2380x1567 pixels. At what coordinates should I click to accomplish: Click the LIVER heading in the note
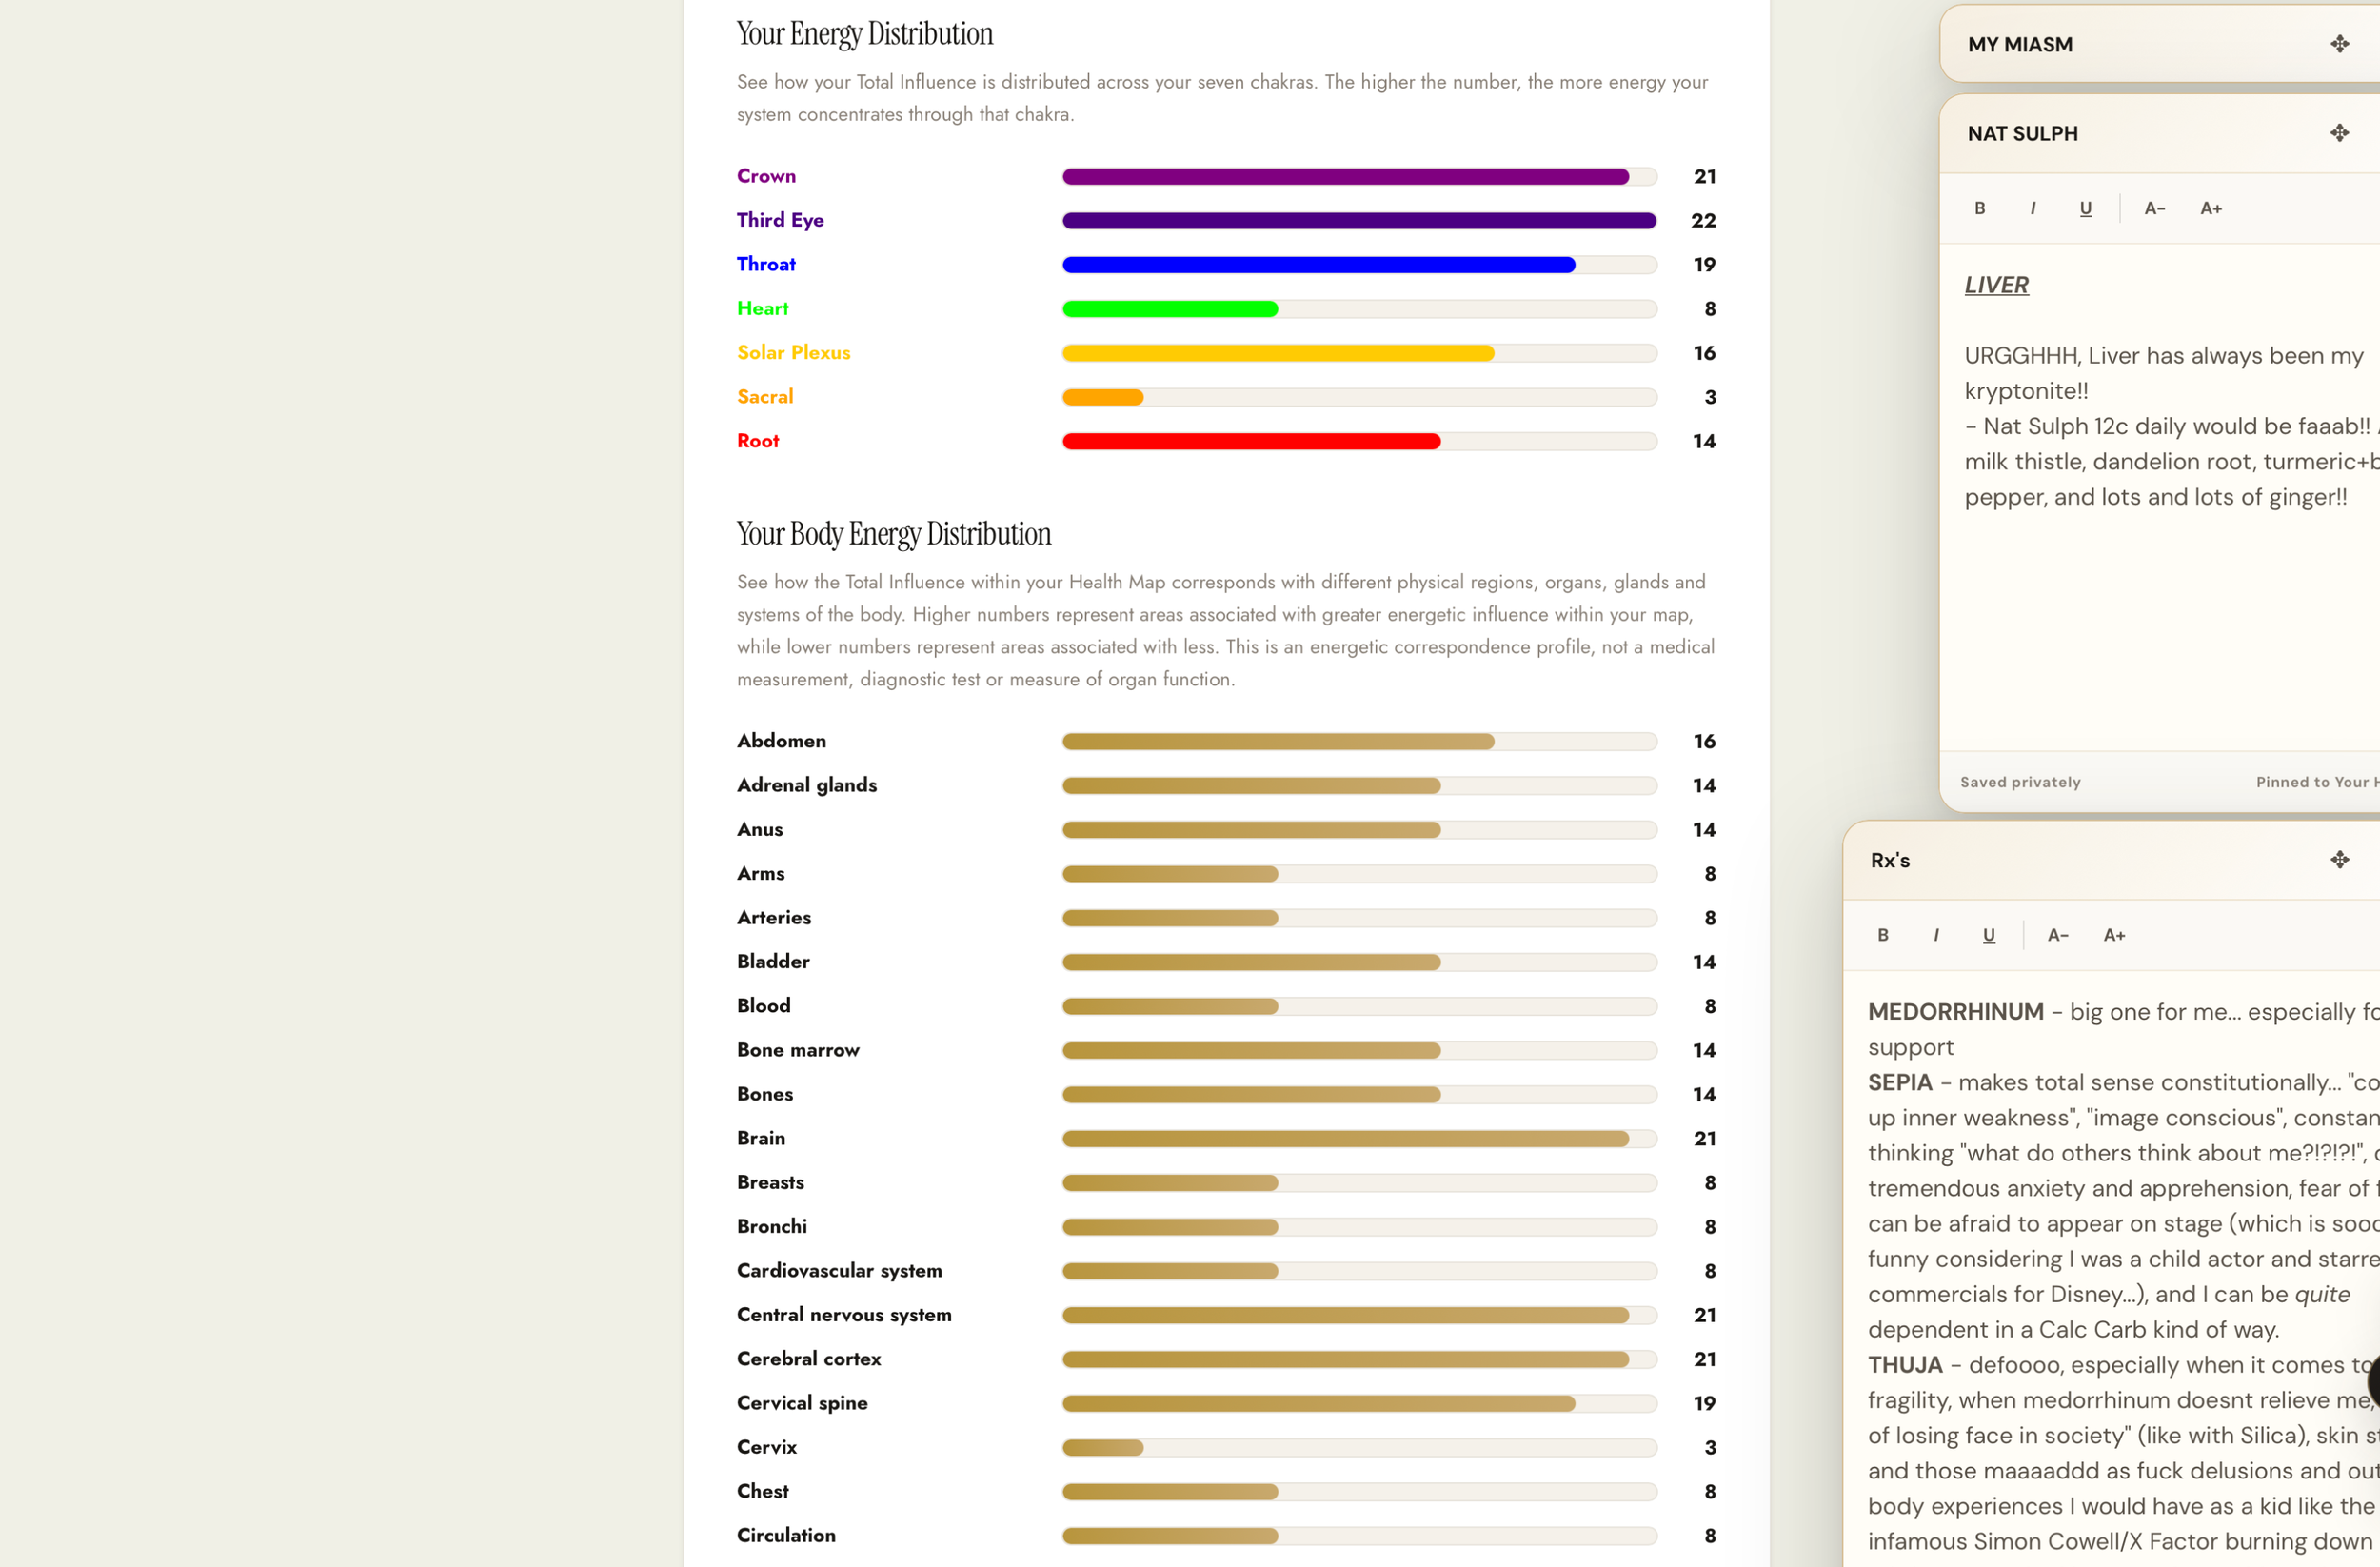(x=1996, y=285)
